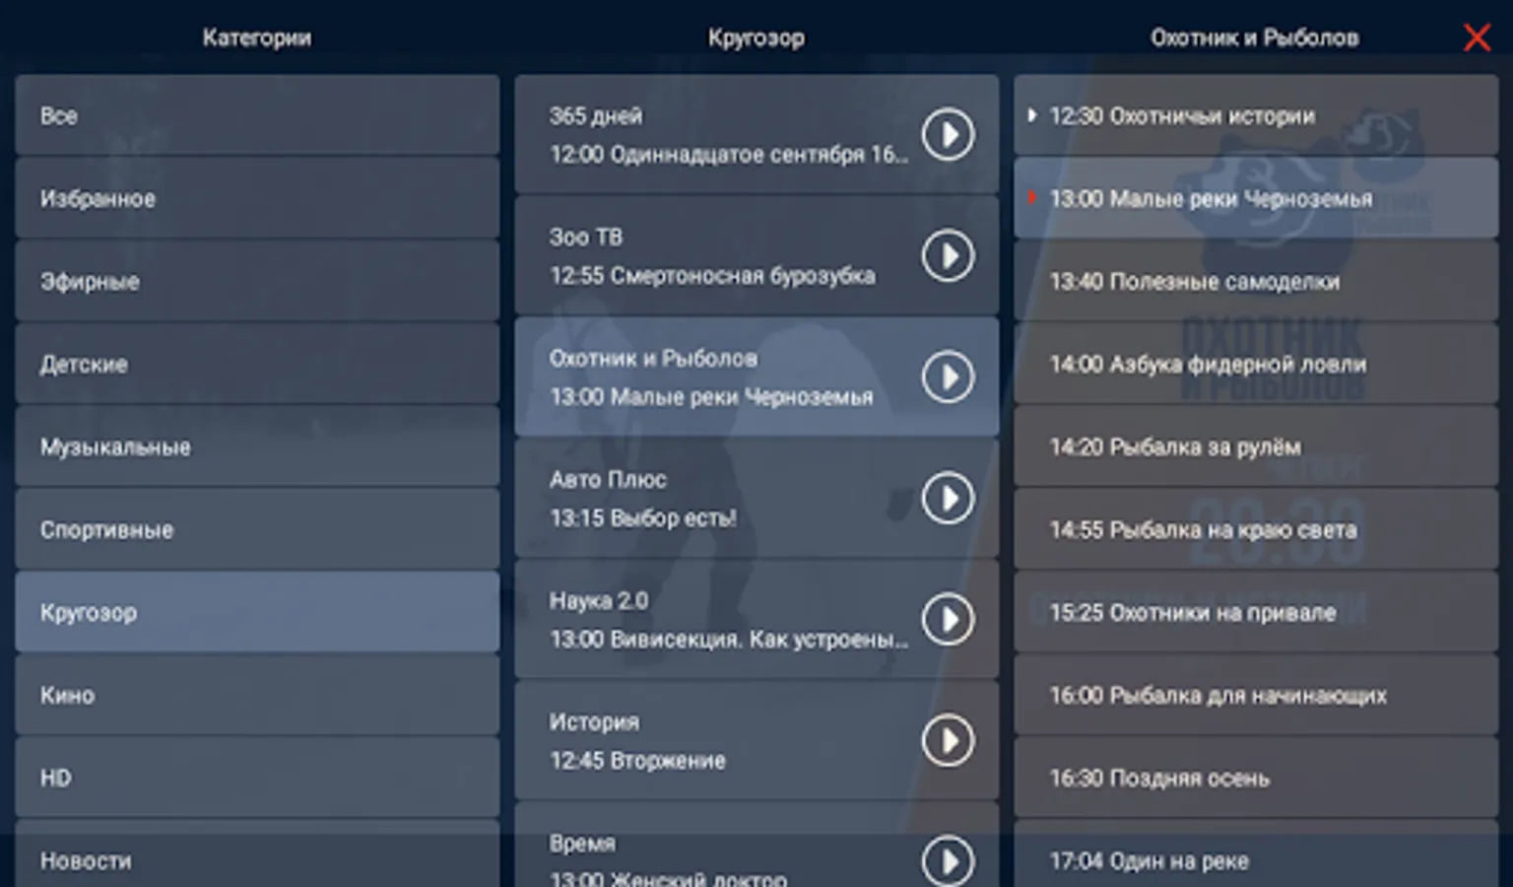The image size is (1513, 887).
Task: Open schedule entry 14:55 Рыбалка на краю света
Action: pos(1256,529)
